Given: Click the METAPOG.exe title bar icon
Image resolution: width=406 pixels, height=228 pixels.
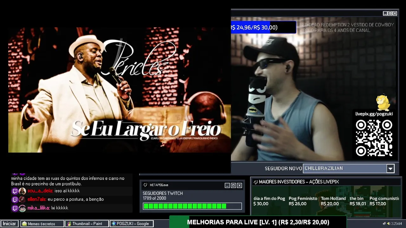Looking at the screenshot, I should [x=145, y=185].
